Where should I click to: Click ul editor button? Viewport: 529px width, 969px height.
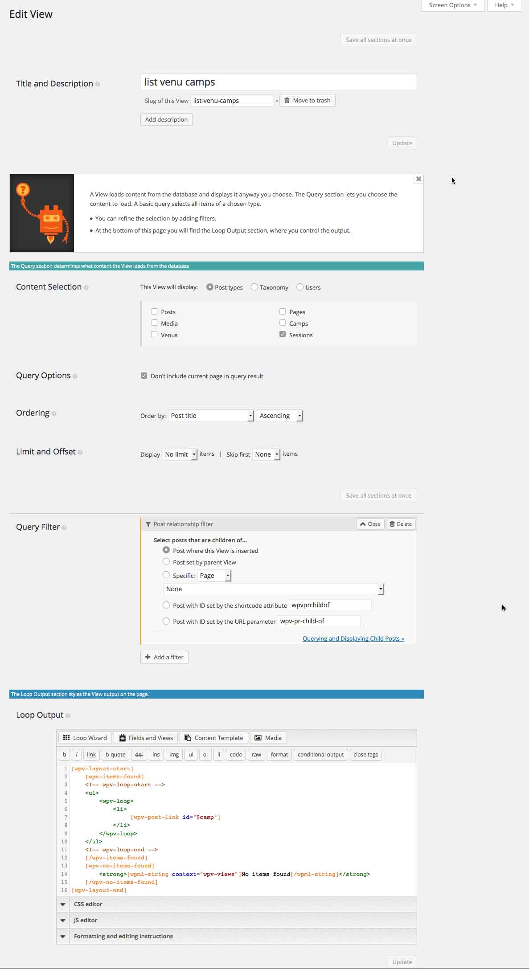(x=191, y=755)
